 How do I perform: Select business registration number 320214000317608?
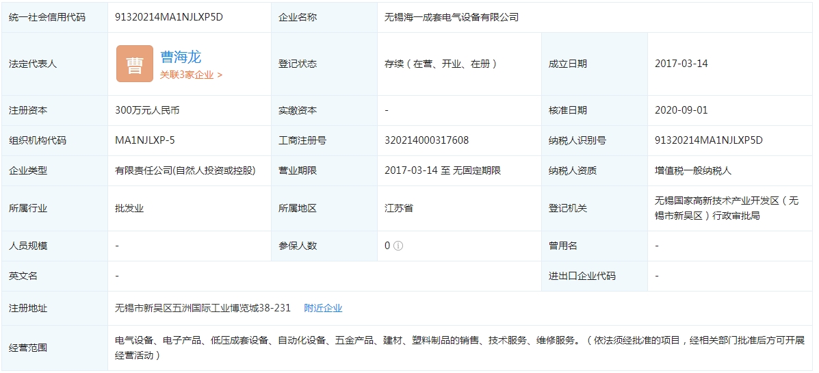[x=426, y=140]
